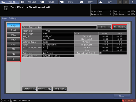Click the clock icon in status bar
The image size is (136, 102).
(2, 100)
